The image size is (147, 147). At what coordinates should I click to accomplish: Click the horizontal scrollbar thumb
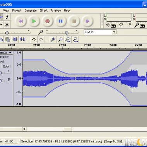(x=68, y=129)
